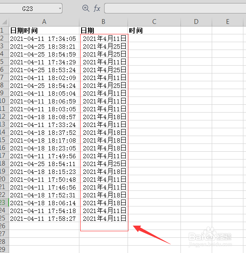Click cell 2021-04-11 18:03:05
The height and width of the screenshot is (253, 246).
[x=44, y=109]
